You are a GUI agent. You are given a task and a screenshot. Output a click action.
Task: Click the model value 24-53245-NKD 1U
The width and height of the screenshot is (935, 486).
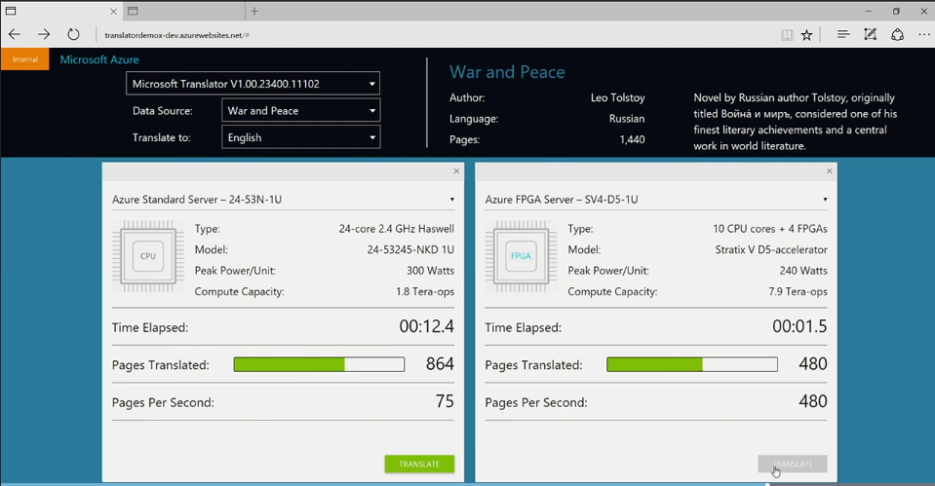pyautogui.click(x=410, y=249)
